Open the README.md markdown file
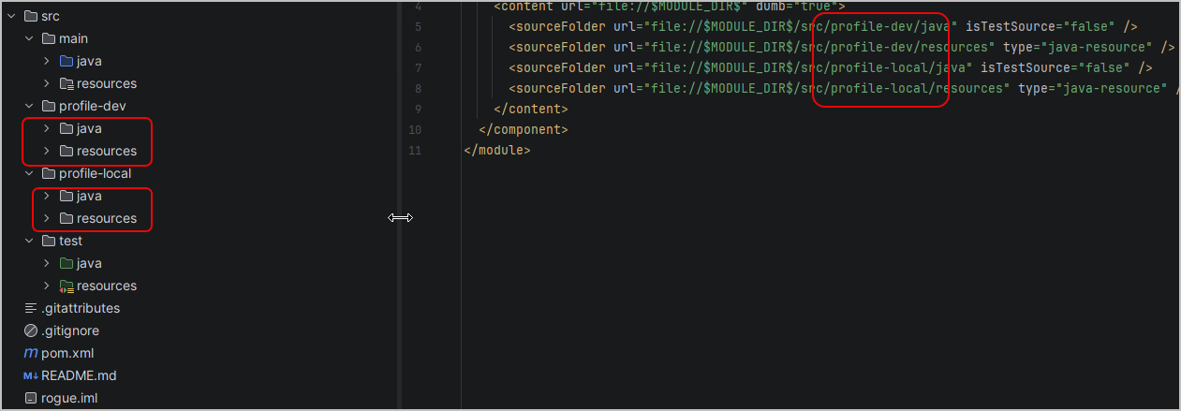The height and width of the screenshot is (411, 1181). click(79, 375)
